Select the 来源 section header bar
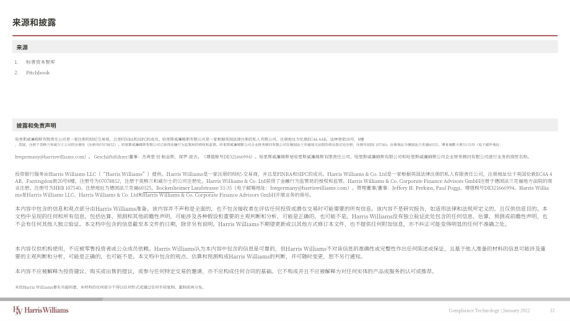 [285, 47]
